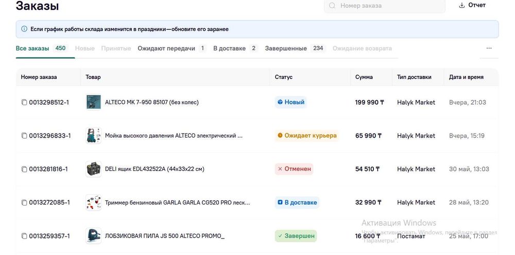
Task: Open the DELI ящик product thumbnail
Action: [x=94, y=169]
